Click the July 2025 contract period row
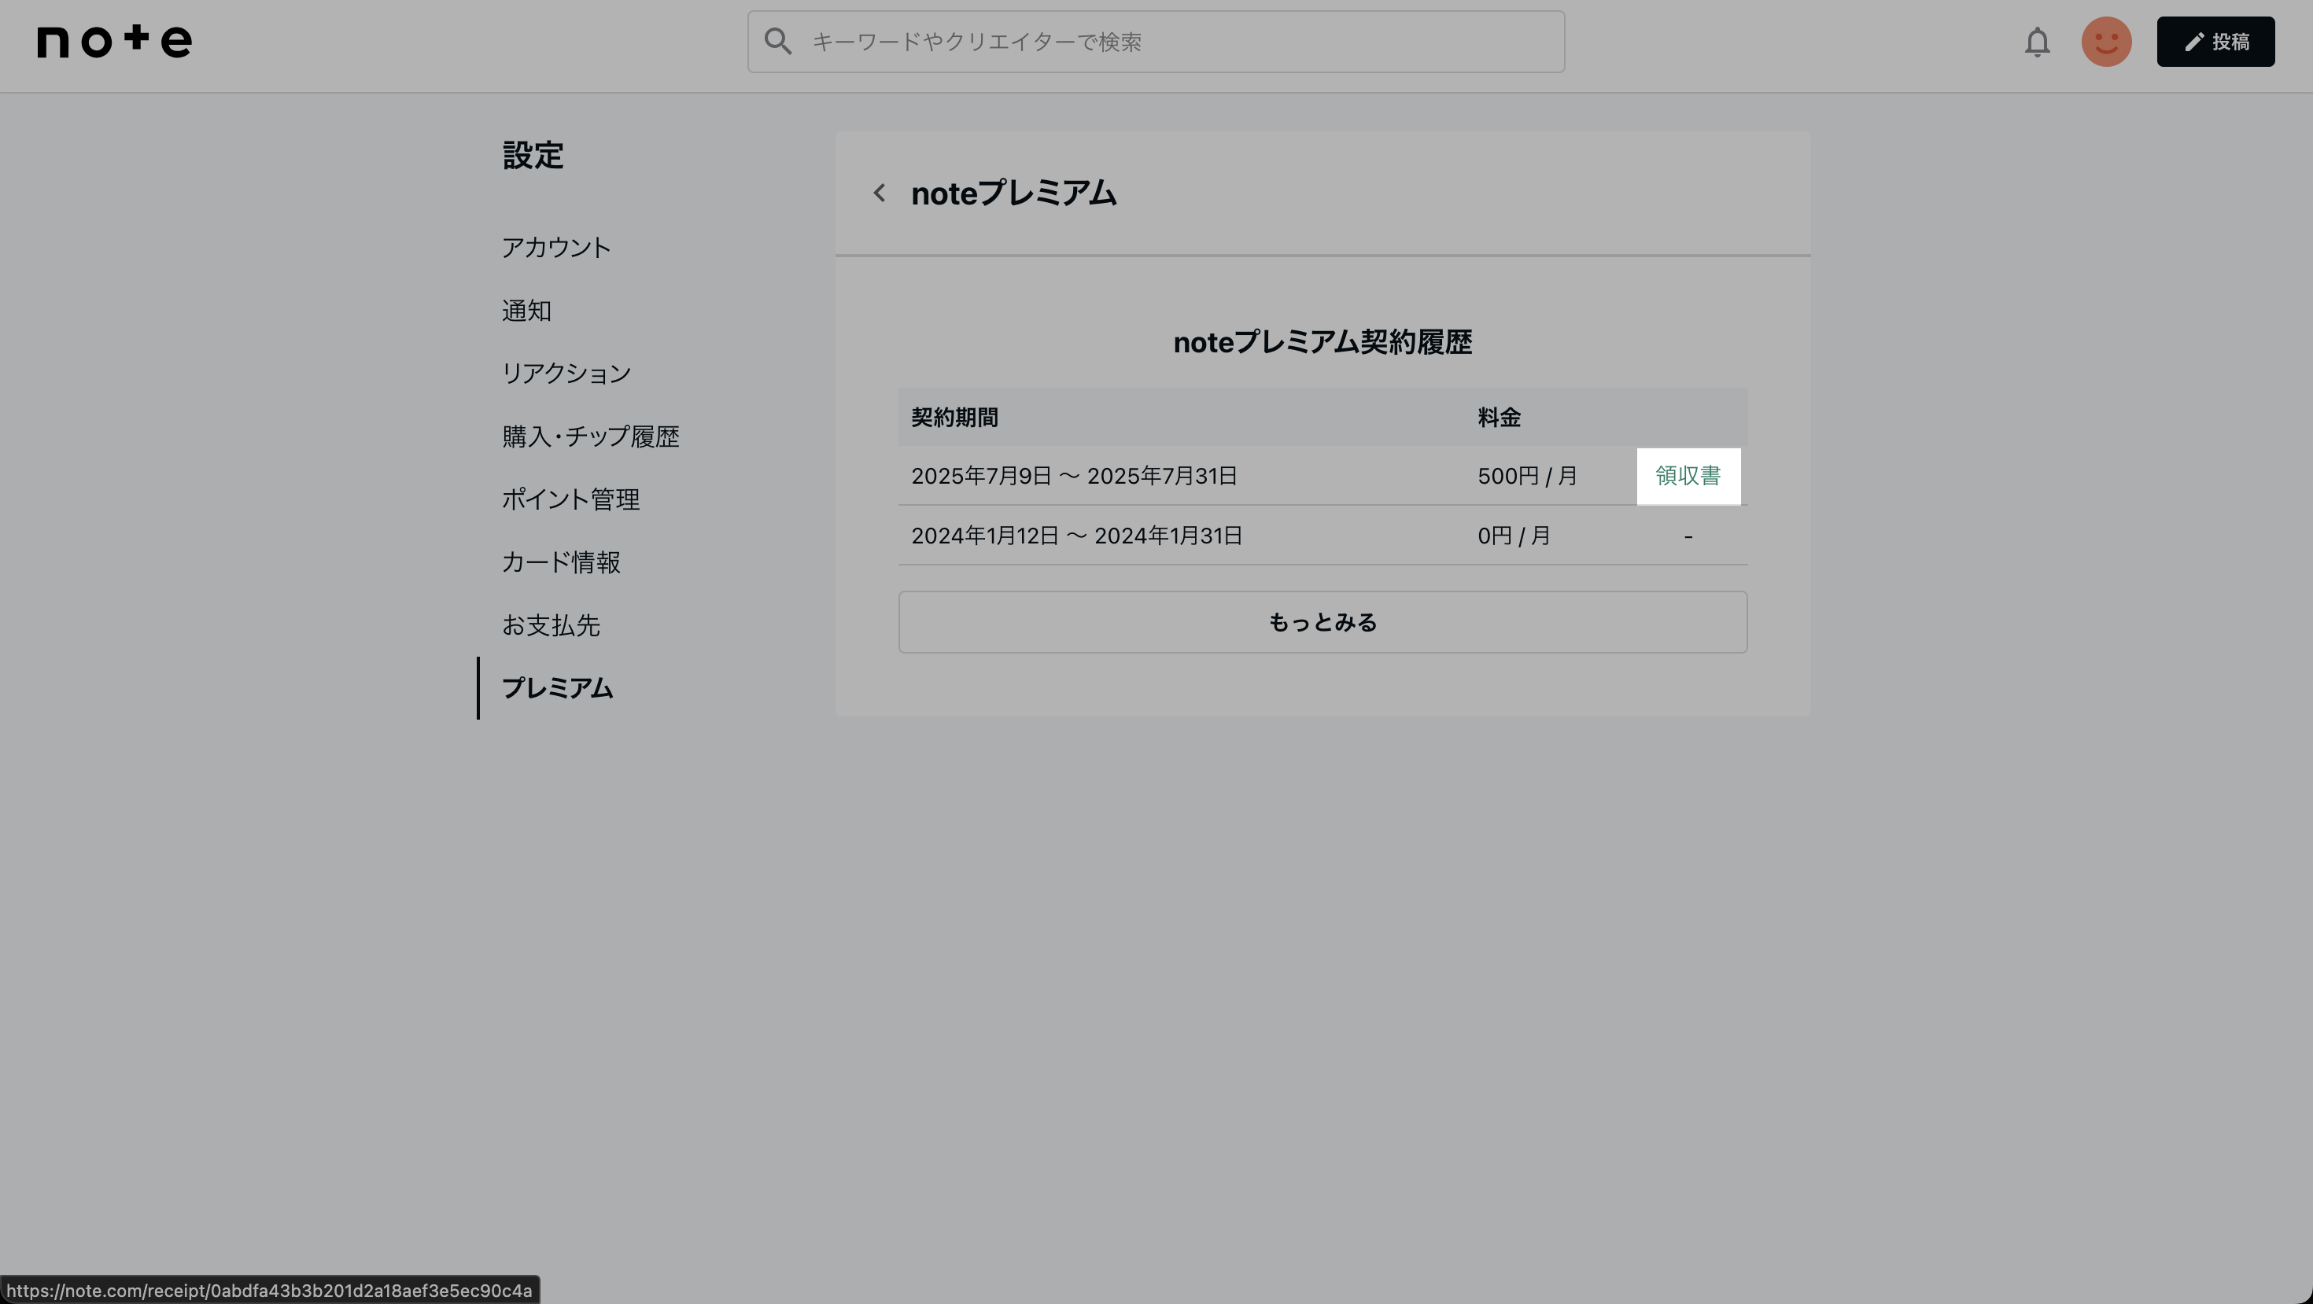2313x1304 pixels. point(1074,476)
